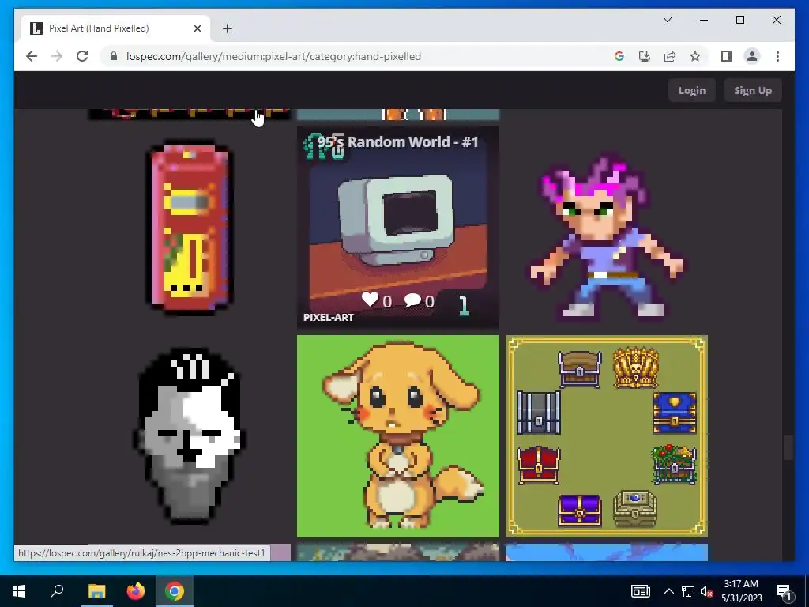Viewport: 809px width, 607px height.
Task: Like the 95's Random World artwork heart
Action: [x=370, y=299]
